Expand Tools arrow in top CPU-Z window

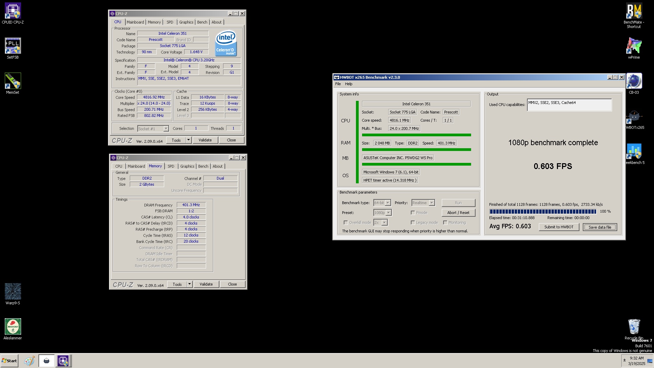188,140
